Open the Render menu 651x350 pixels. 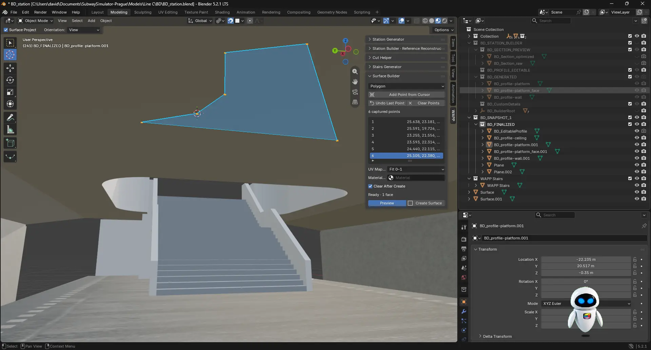tap(40, 12)
